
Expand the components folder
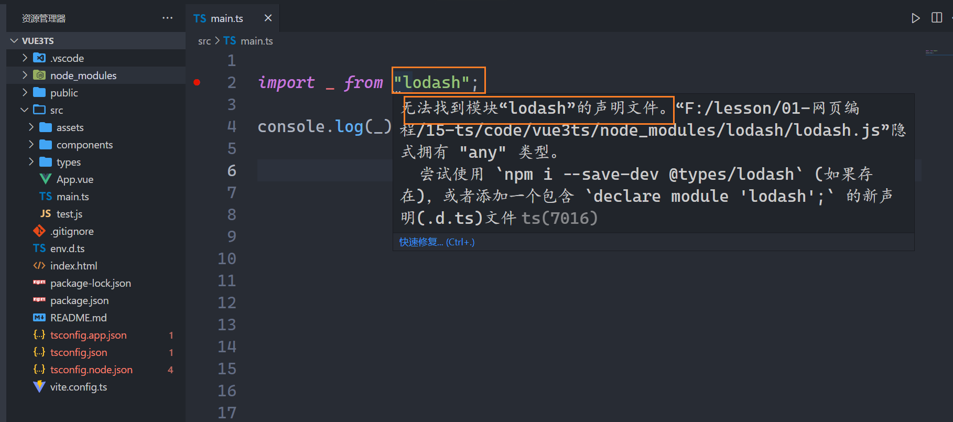(84, 145)
